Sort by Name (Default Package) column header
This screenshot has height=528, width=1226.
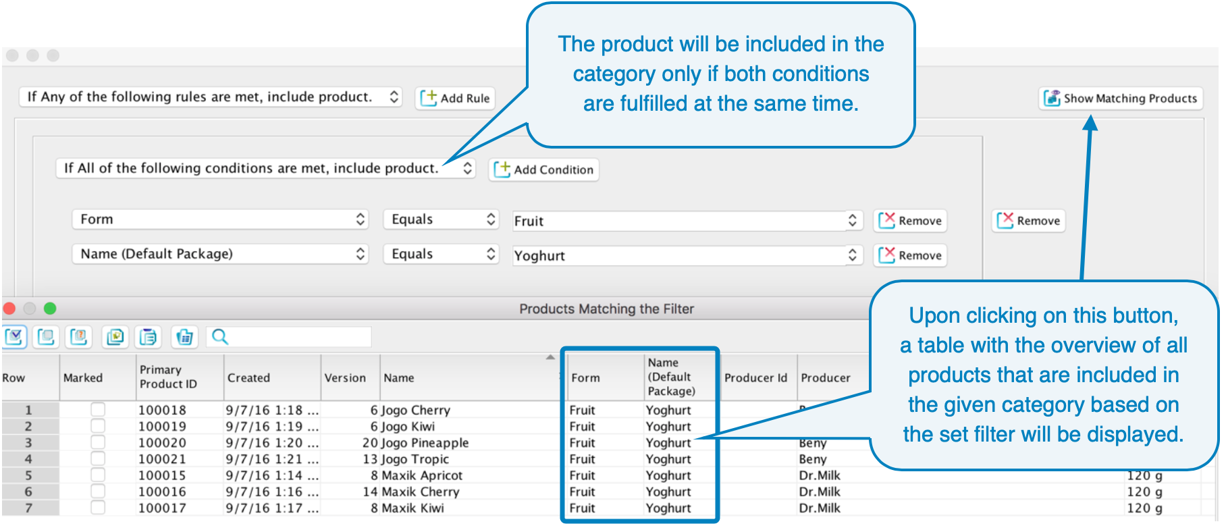(682, 377)
